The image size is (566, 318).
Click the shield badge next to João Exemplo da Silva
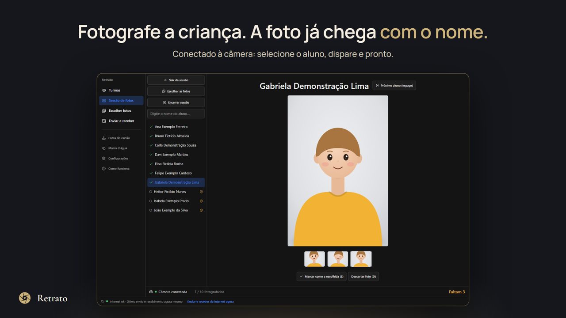pos(201,210)
